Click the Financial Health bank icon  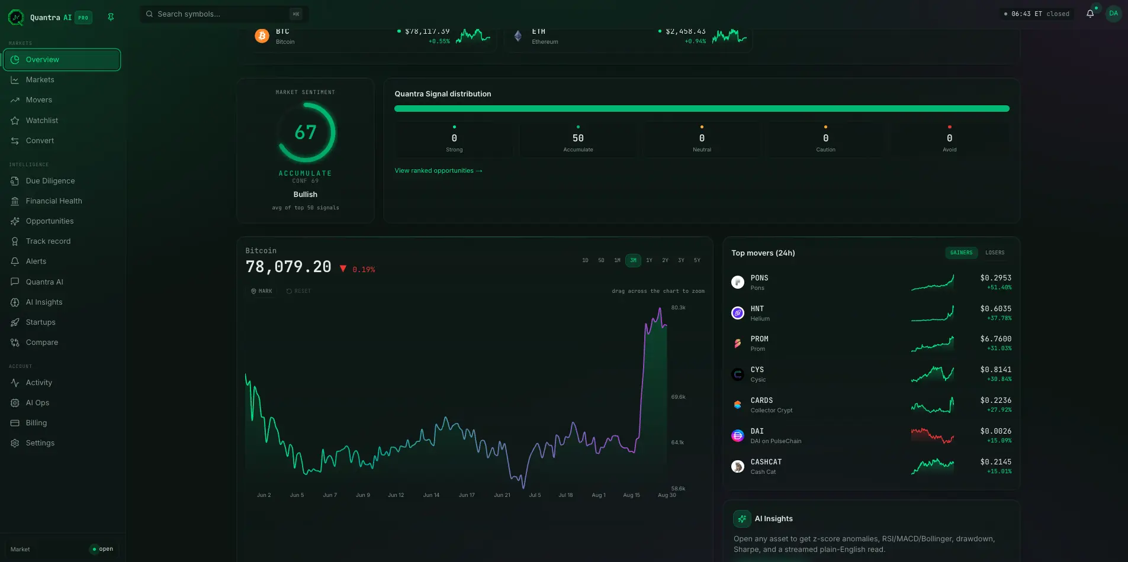(x=15, y=201)
